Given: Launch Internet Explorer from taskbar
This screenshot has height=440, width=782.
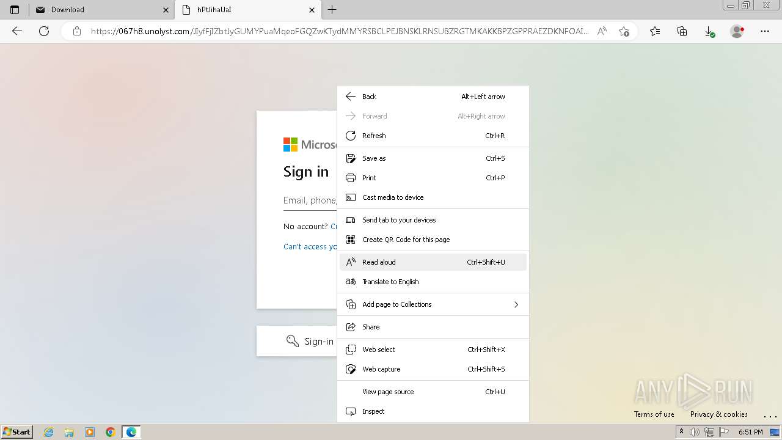Looking at the screenshot, I should (x=49, y=432).
